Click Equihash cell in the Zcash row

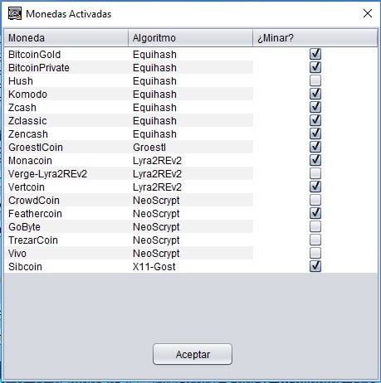pyautogui.click(x=190, y=108)
